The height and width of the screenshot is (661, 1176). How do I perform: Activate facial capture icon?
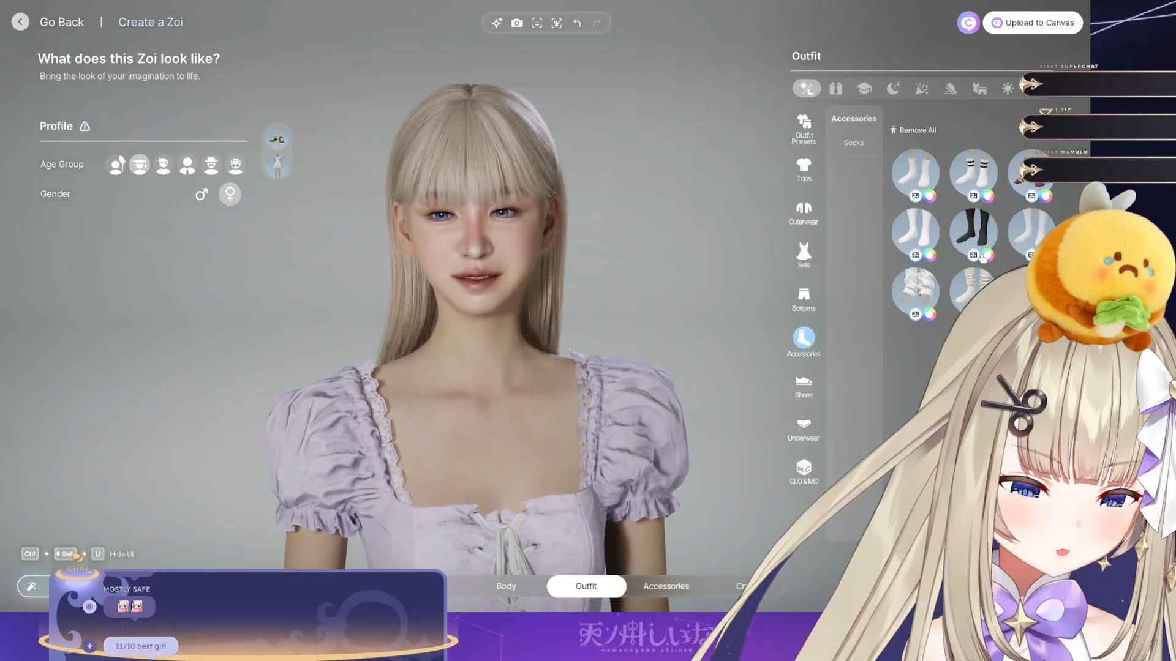(537, 23)
